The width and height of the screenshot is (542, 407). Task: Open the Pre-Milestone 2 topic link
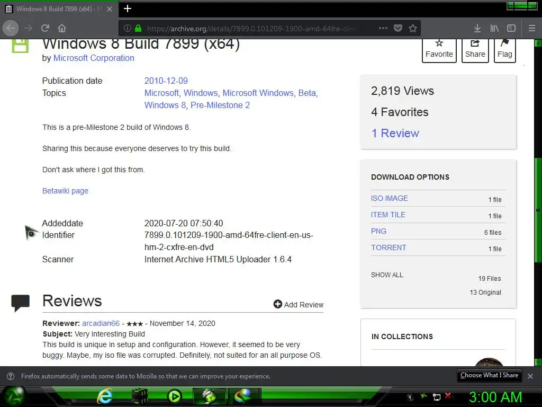(x=220, y=105)
